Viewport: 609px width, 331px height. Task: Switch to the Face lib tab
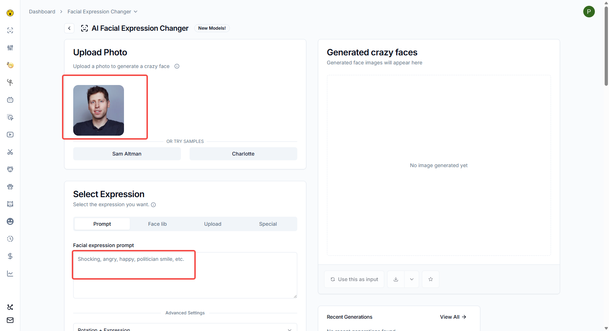157,224
